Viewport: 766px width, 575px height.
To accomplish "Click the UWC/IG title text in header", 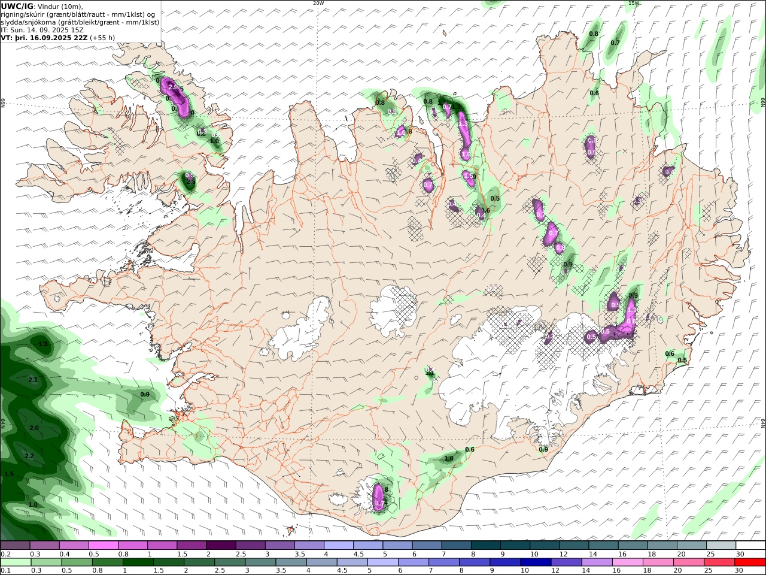I will click(16, 6).
